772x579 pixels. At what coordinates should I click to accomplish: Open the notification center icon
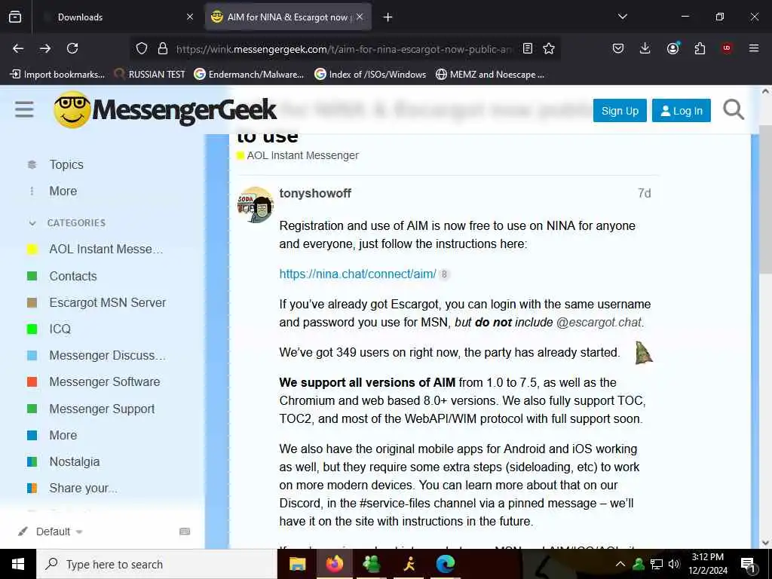[x=749, y=565]
